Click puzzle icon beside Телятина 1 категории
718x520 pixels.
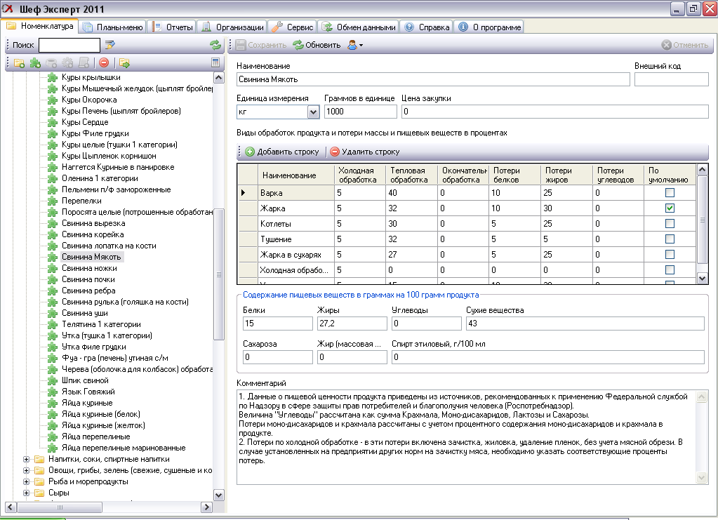53,324
